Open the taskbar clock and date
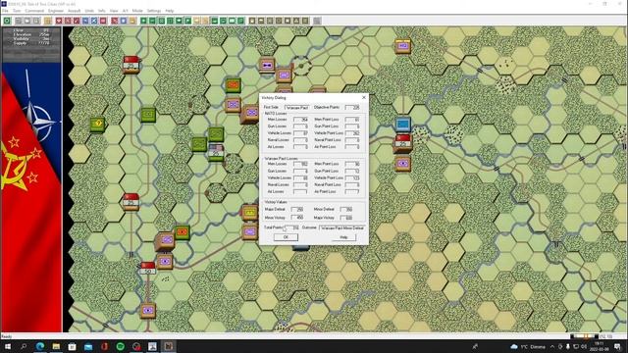Viewport: 628px width, 353px height. [600, 346]
